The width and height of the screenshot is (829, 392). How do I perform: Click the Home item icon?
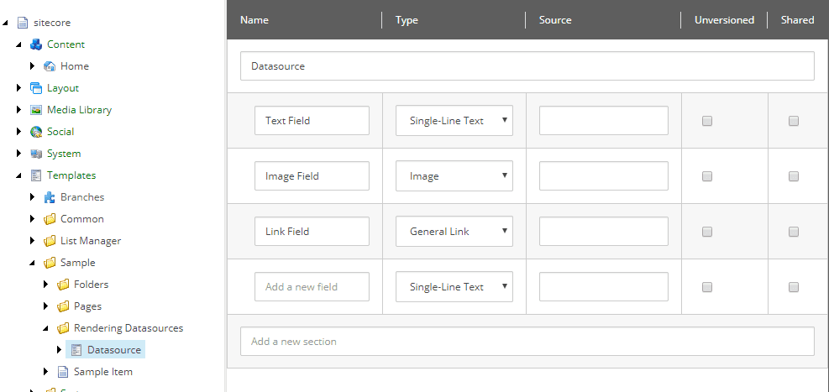[50, 66]
